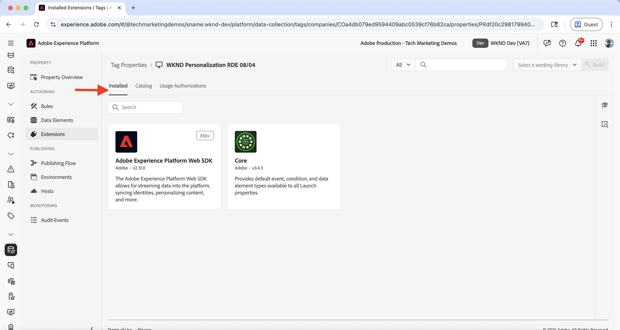Open the Select a working library dropdown

[x=547, y=65]
